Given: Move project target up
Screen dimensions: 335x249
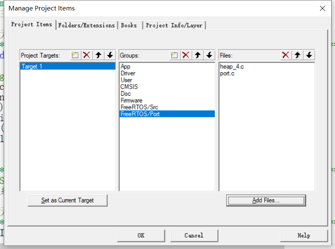Looking at the screenshot, I should [99, 55].
